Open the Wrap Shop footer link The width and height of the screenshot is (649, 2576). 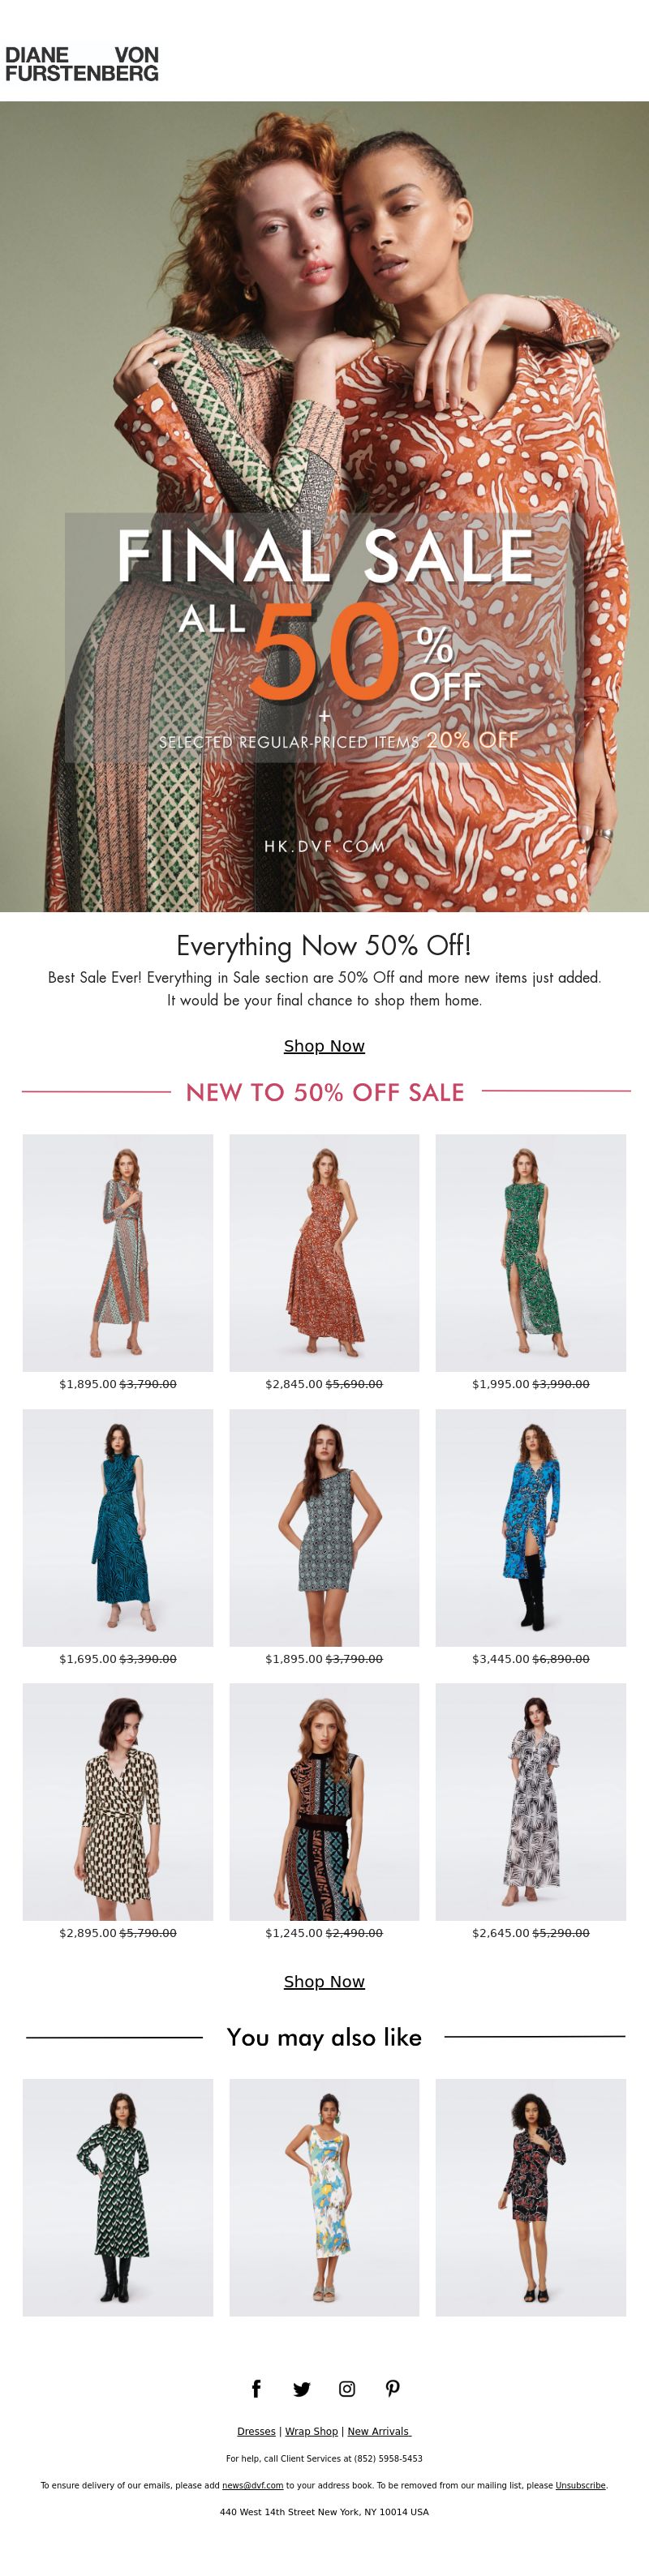[x=311, y=2431]
